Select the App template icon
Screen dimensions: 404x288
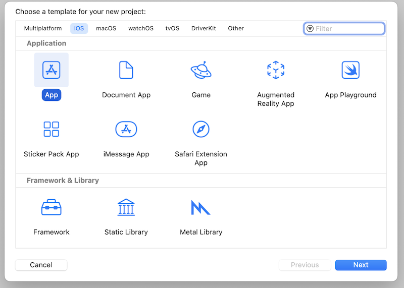click(52, 70)
